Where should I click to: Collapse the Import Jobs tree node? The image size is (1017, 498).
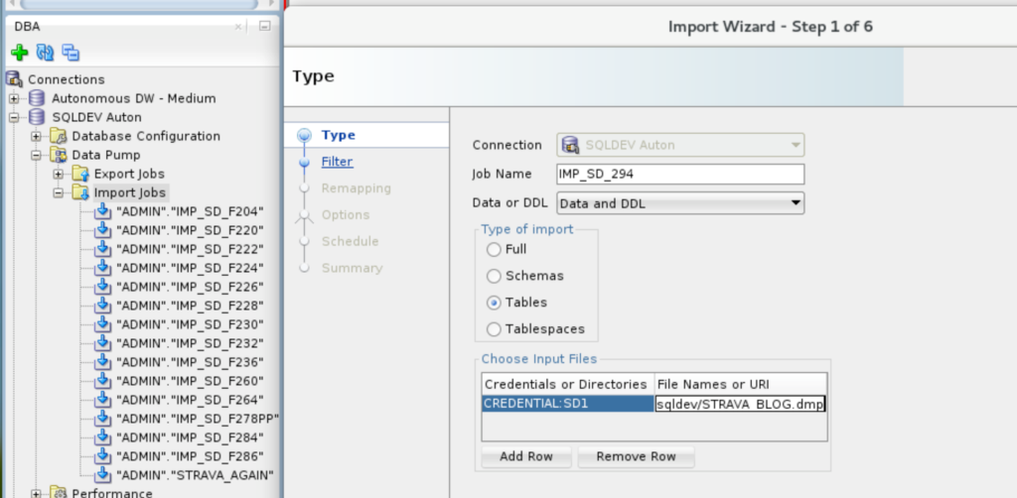pyautogui.click(x=59, y=193)
